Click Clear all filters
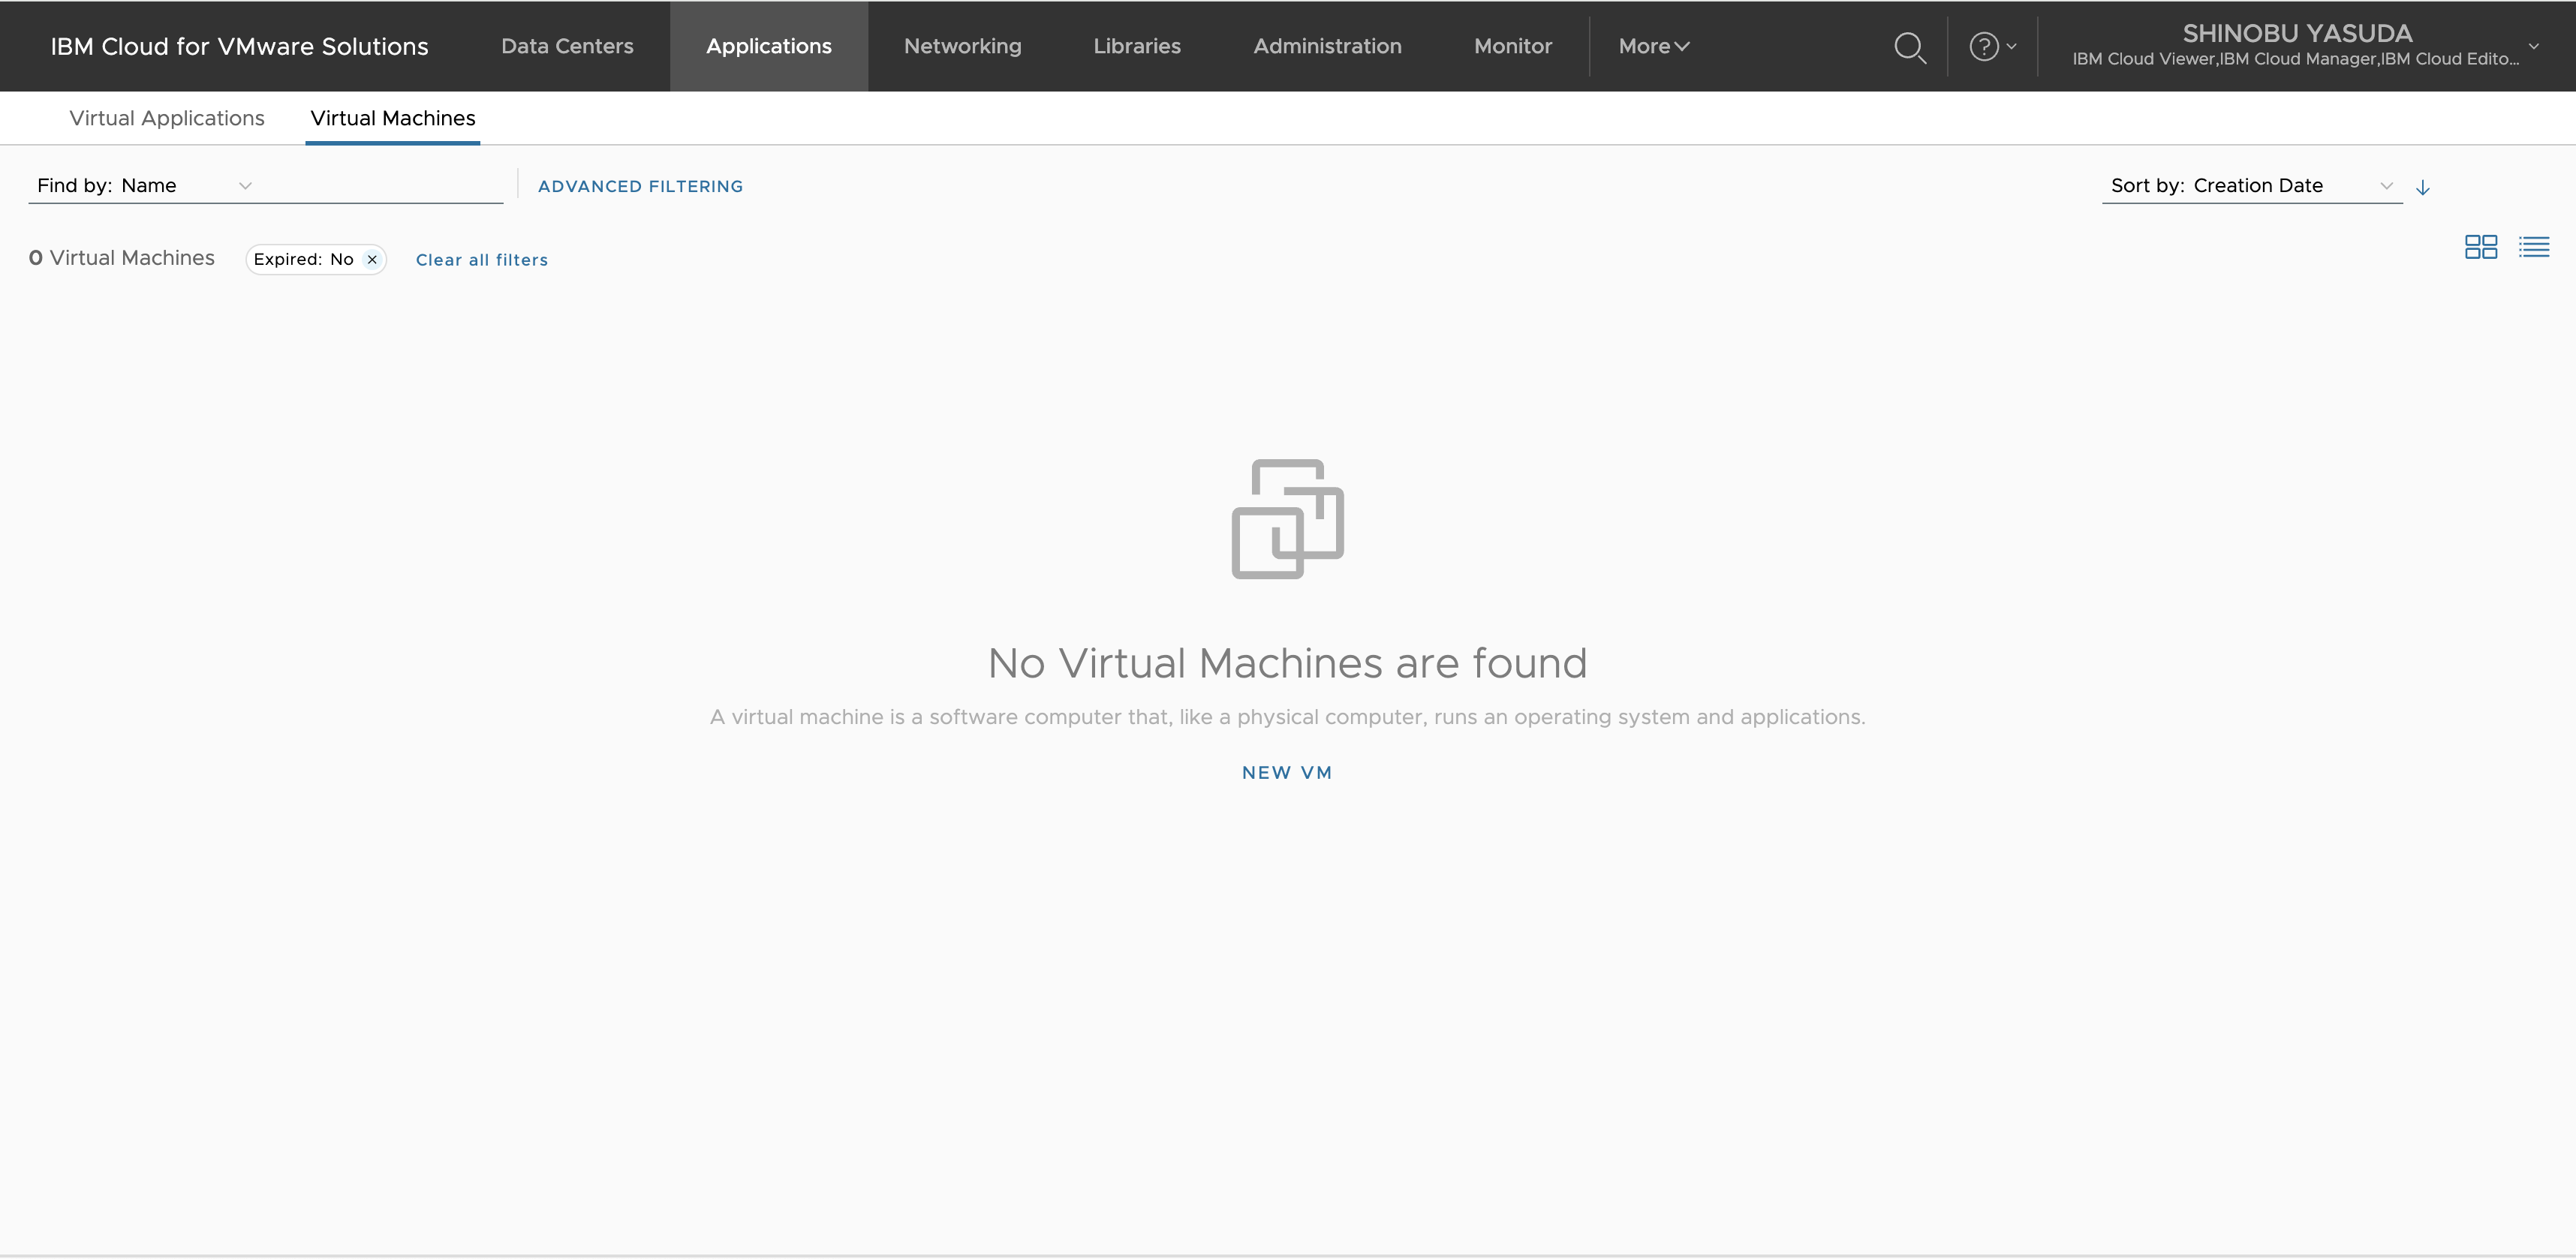The height and width of the screenshot is (1259, 2576). pos(481,260)
